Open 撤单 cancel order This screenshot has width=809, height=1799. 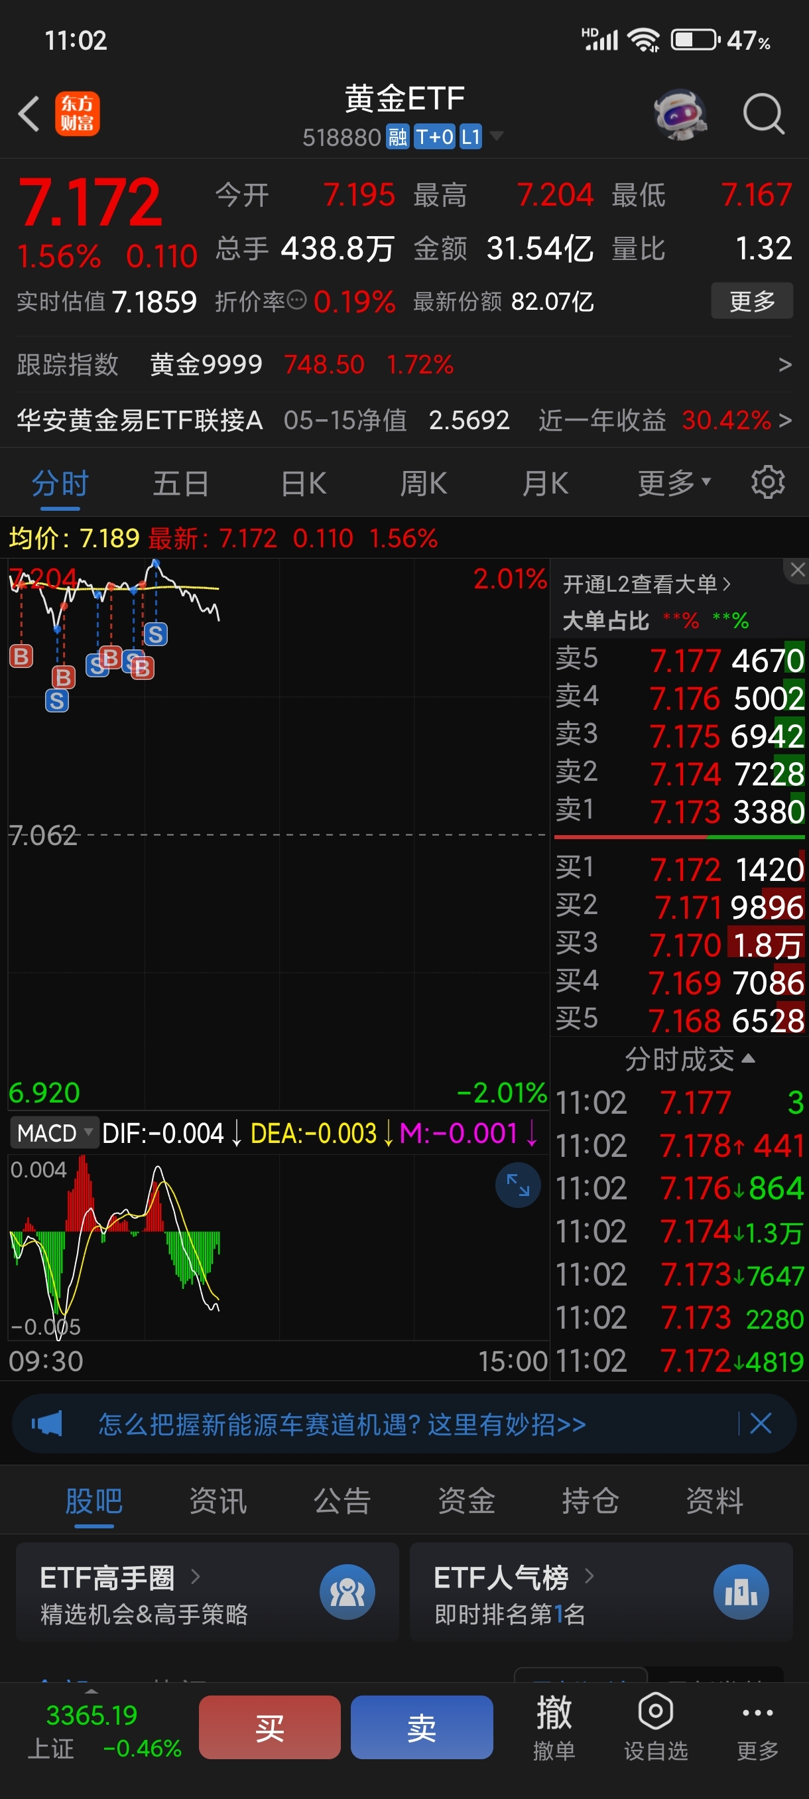[x=554, y=1728]
